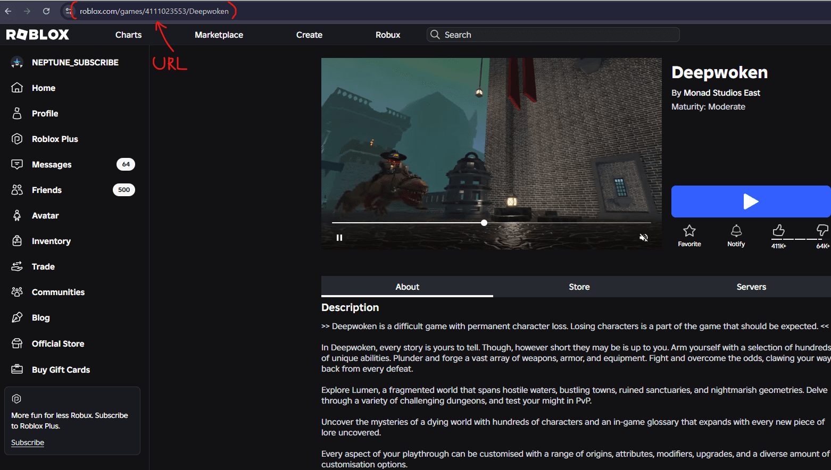Switch to the Servers tab
Screen dimensions: 831x470
coord(751,287)
